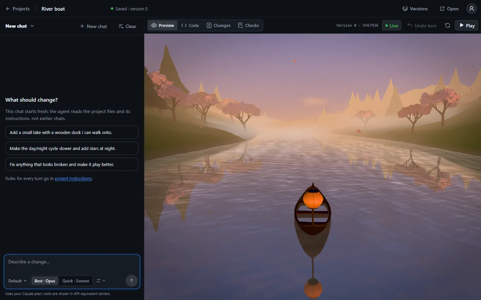Image resolution: width=481 pixels, height=300 pixels.
Task: Reload the preview with refresh icon
Action: click(x=448, y=25)
